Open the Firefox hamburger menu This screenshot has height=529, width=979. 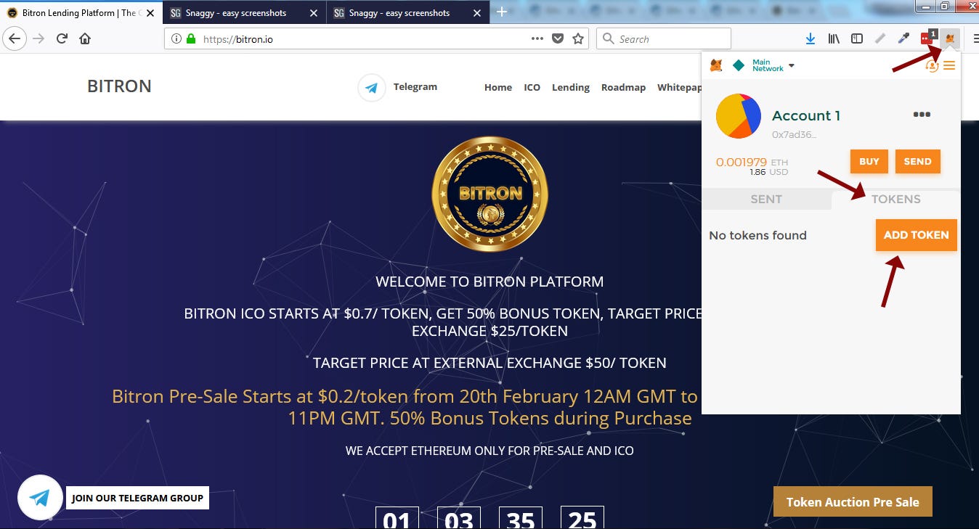click(975, 39)
